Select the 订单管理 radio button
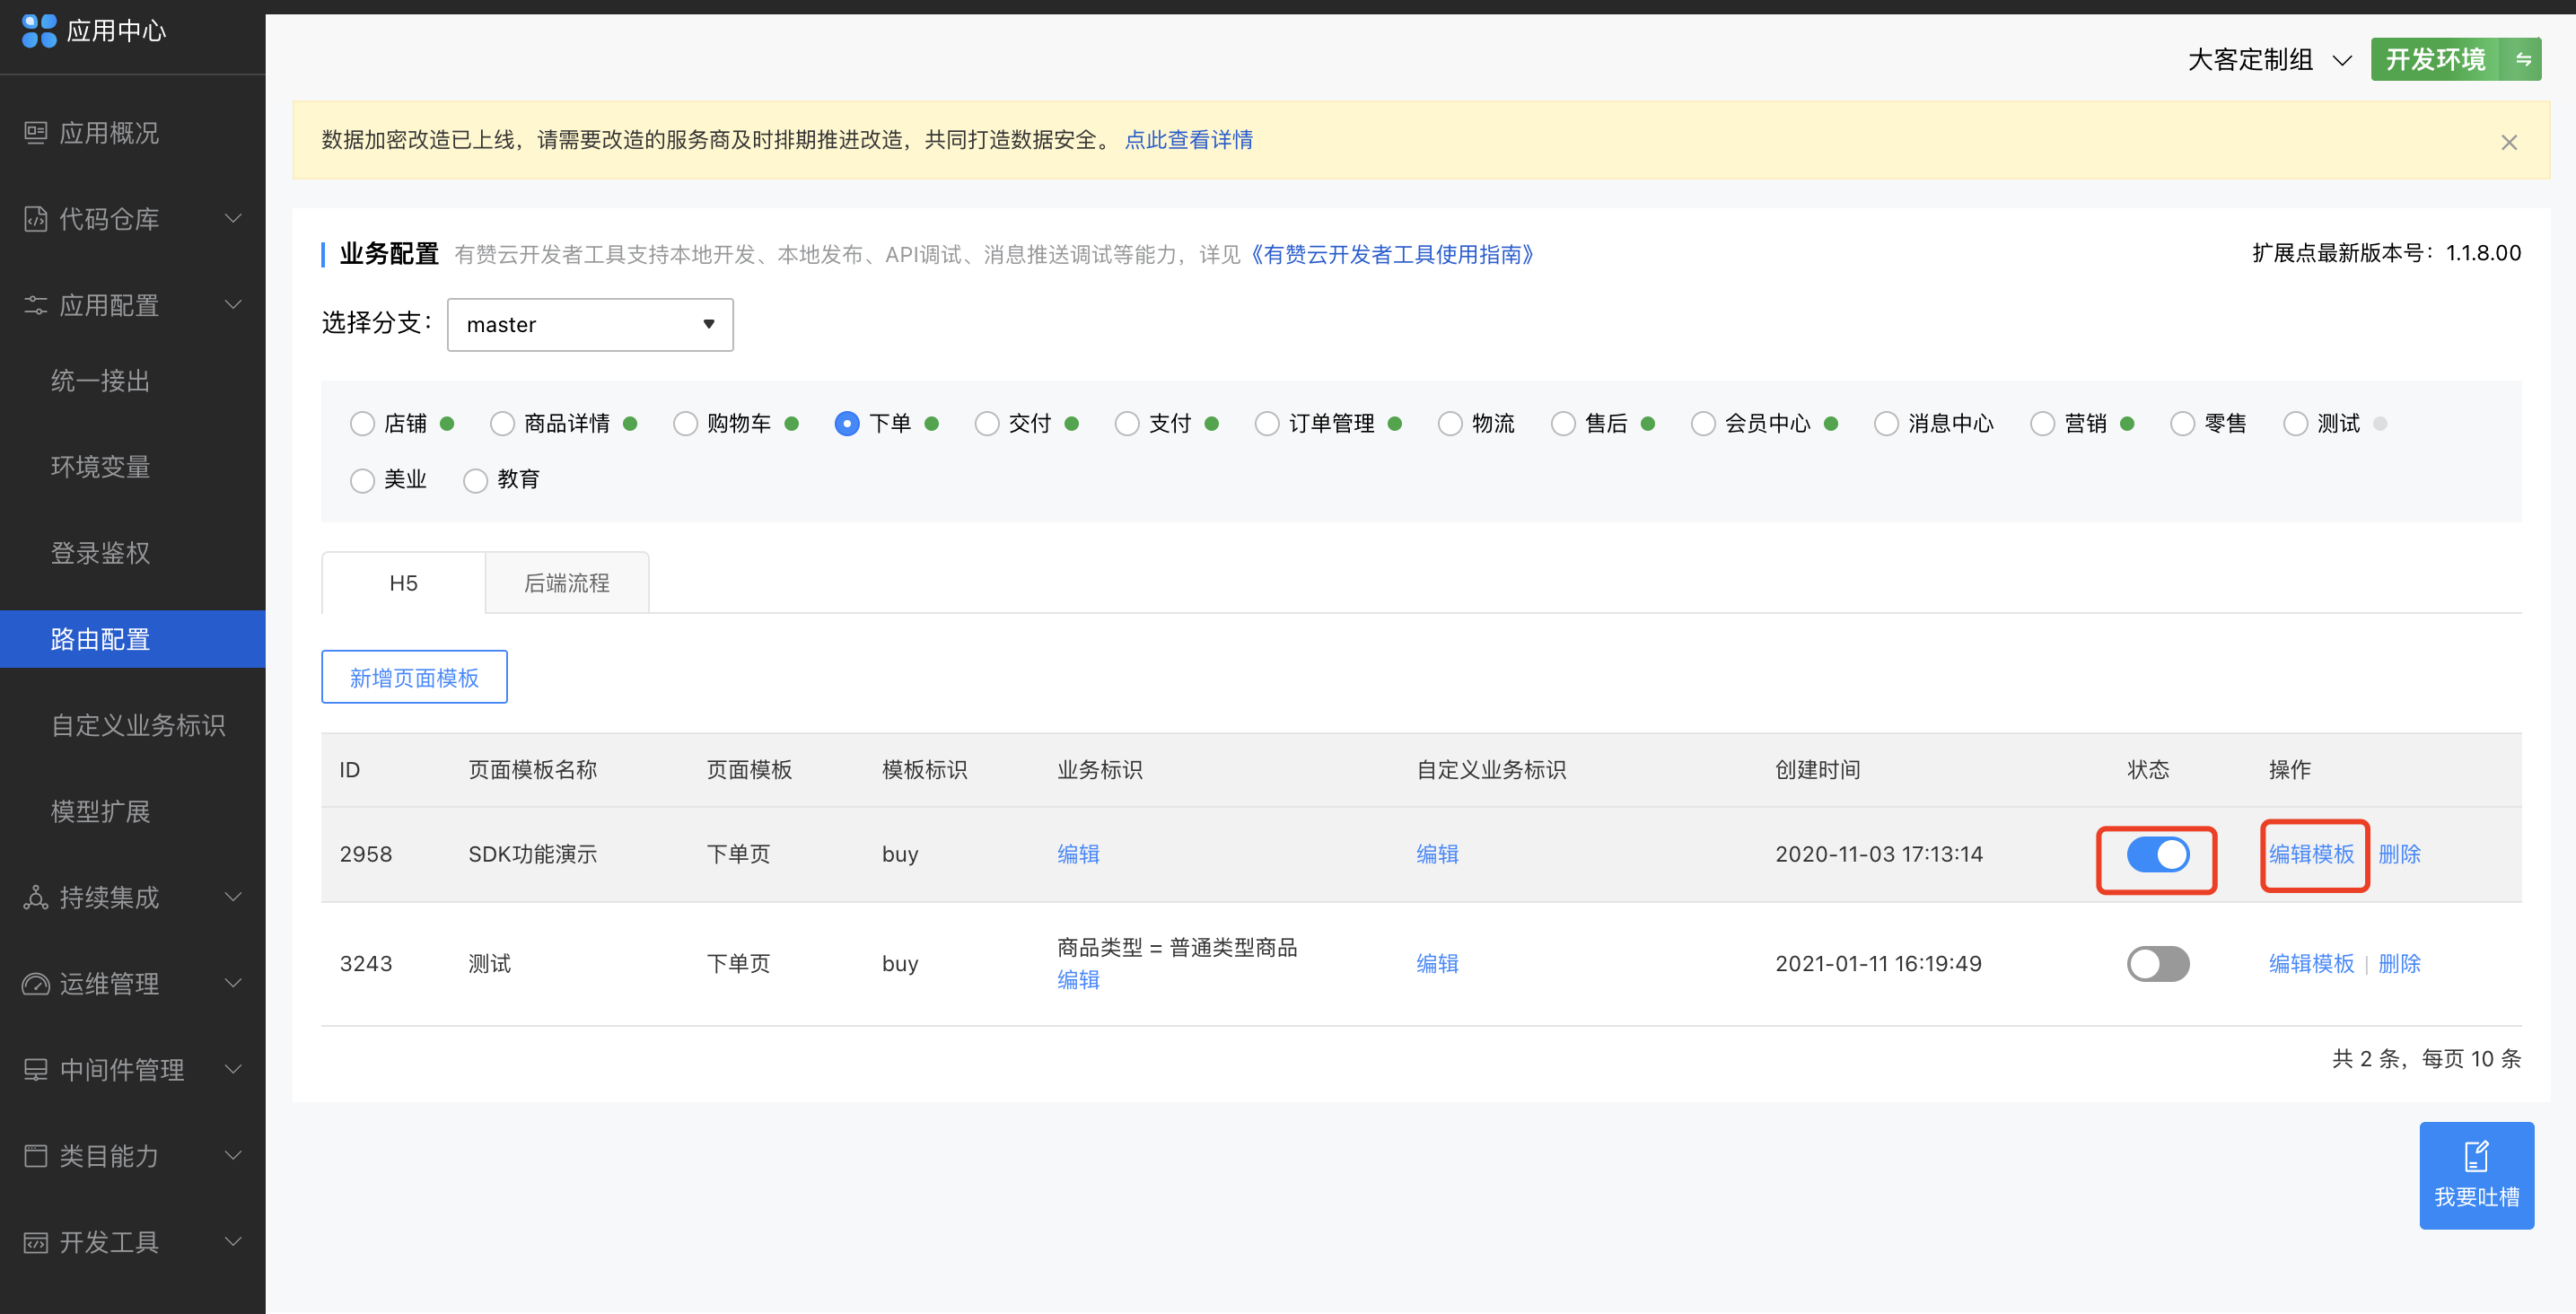The image size is (2576, 1314). [x=1267, y=424]
